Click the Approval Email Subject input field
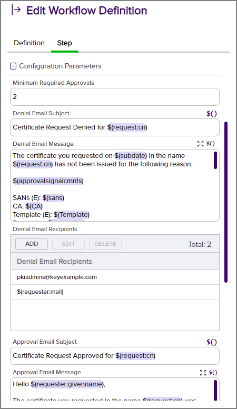This screenshot has height=409, width=237. [x=115, y=356]
